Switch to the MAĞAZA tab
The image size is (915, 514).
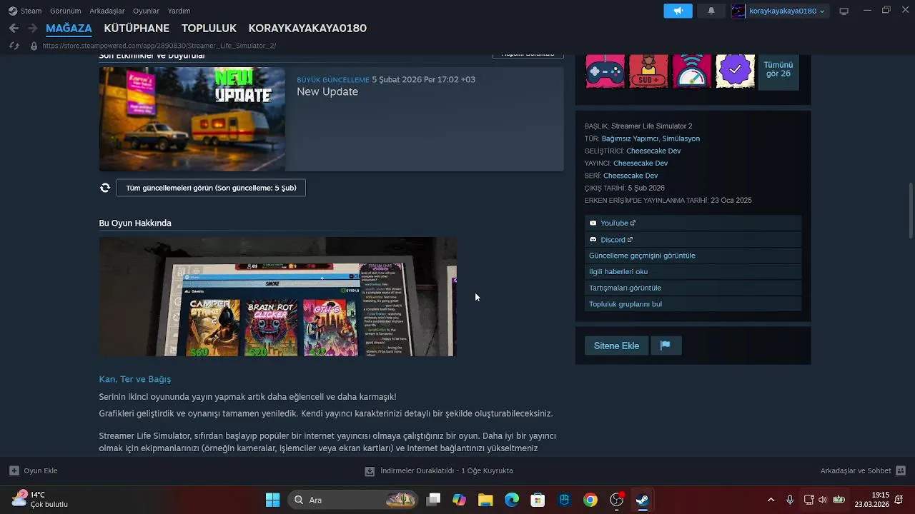[x=69, y=29]
